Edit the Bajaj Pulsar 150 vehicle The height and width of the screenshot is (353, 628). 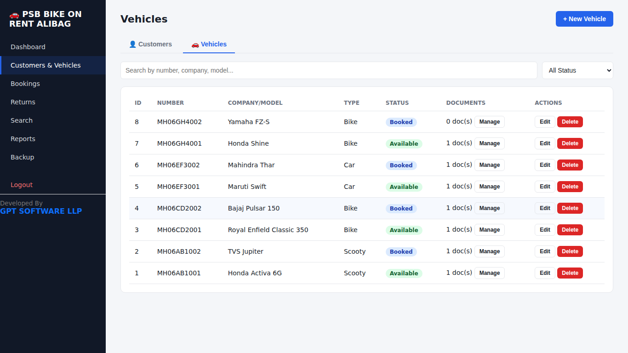[x=545, y=208]
